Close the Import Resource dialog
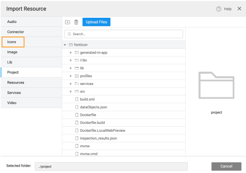Viewport: 246px width, 173px height. [x=239, y=9]
